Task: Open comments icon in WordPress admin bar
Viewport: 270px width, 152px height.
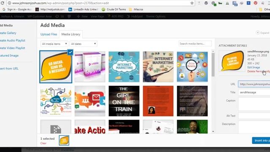Action: click(x=69, y=16)
